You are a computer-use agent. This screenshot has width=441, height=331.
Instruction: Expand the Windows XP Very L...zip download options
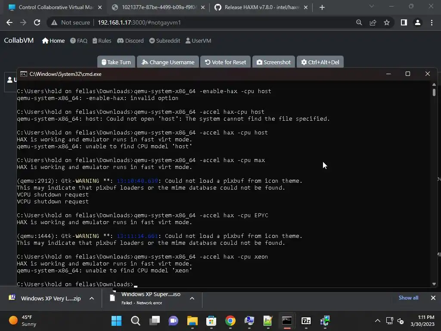click(x=92, y=298)
